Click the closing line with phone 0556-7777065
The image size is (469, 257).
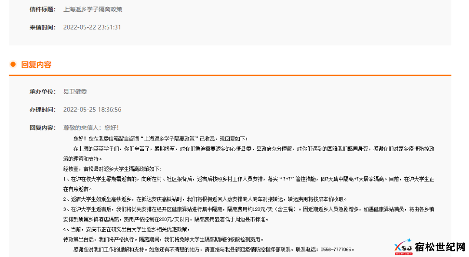click(214, 250)
